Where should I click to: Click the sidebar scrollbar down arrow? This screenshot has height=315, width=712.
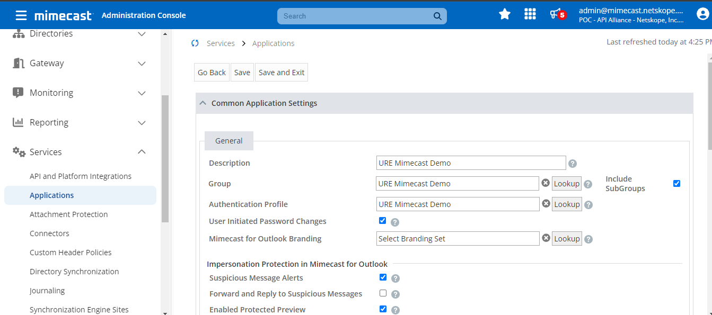tap(165, 312)
